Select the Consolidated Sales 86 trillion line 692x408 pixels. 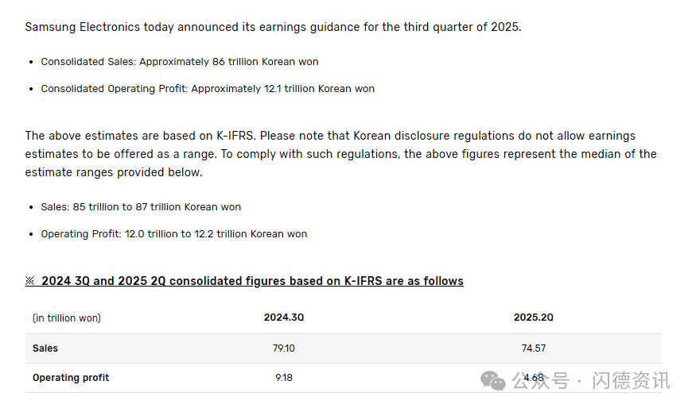tap(180, 62)
